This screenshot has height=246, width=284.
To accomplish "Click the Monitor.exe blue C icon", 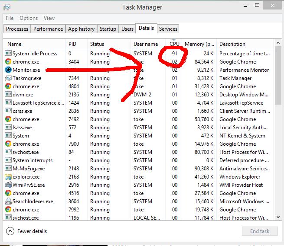I will point(8,70).
